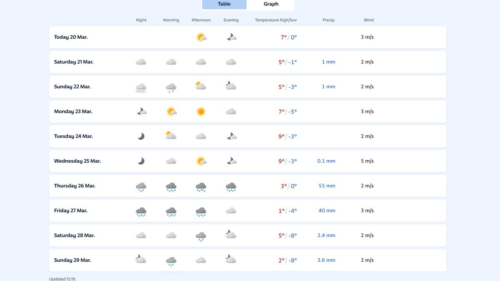
Task: Expand the Sunday 22 Mar. forecast row
Action: tap(247, 87)
